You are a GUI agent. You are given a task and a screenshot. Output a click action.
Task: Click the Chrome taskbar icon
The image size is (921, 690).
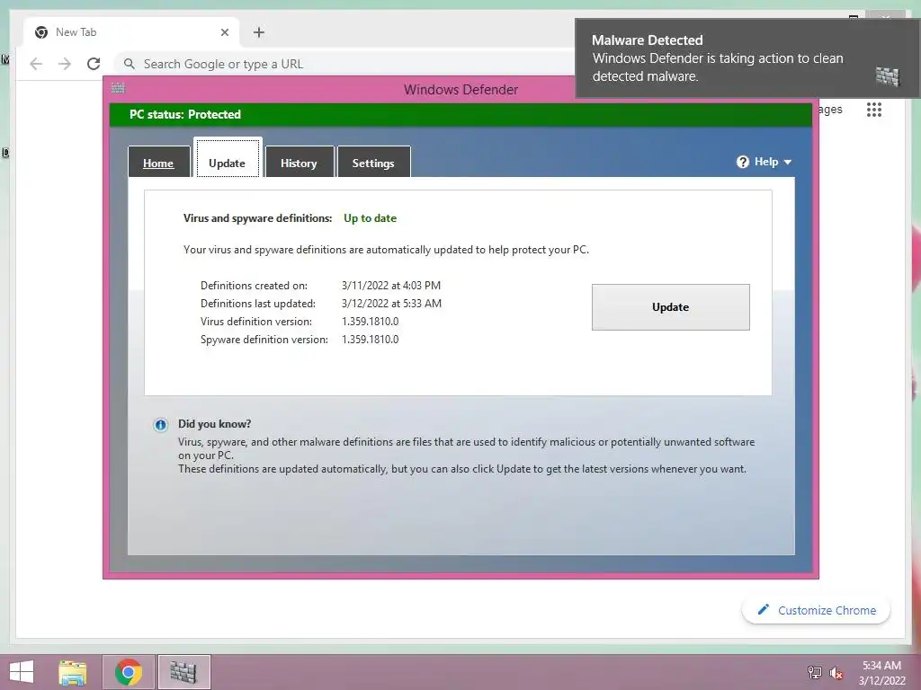(129, 672)
